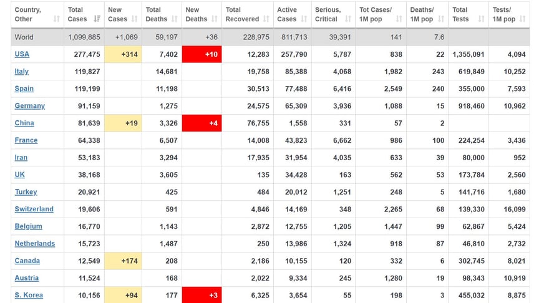Click the New Deaths column sort icon
Image resolution: width=539 pixels, height=303 pixels.
(213, 19)
